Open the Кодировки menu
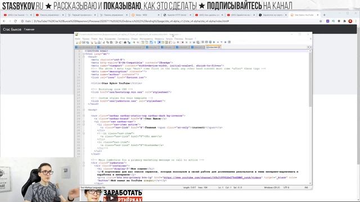This screenshot has width=360, height=202. pos(110,39)
